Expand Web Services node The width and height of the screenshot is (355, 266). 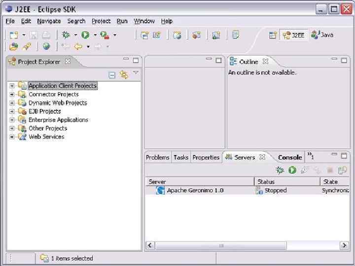(12, 137)
